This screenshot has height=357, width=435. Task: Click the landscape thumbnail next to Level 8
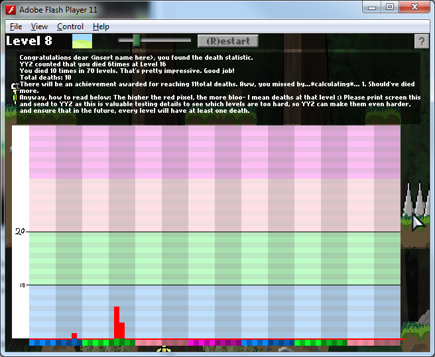[x=82, y=41]
